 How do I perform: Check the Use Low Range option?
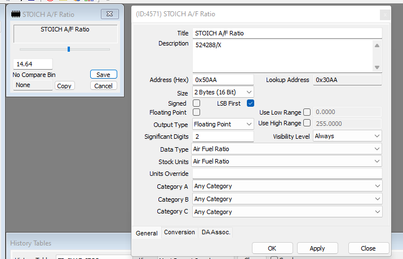coord(307,112)
